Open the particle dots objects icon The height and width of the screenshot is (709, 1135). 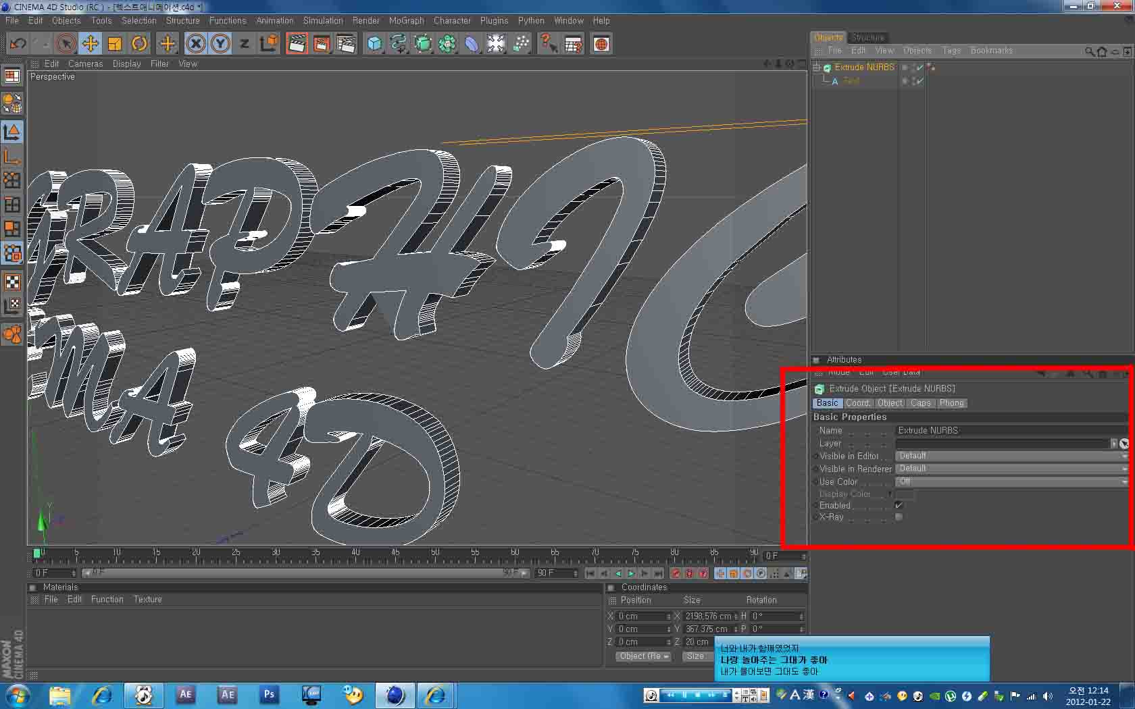pyautogui.click(x=521, y=44)
